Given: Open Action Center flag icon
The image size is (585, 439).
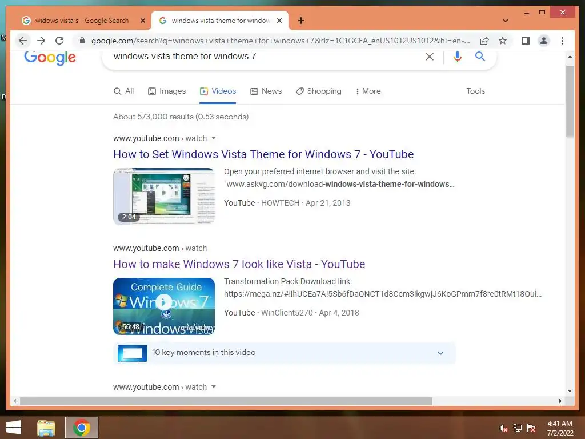Looking at the screenshot, I should (531, 428).
